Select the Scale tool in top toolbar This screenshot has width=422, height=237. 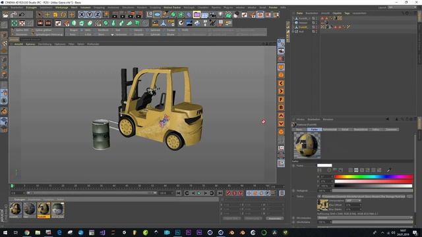(55, 14)
